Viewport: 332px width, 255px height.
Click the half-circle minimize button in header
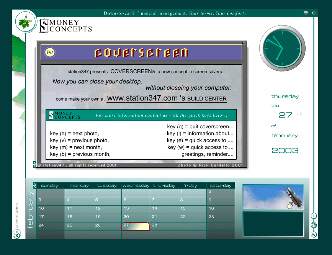(306, 13)
